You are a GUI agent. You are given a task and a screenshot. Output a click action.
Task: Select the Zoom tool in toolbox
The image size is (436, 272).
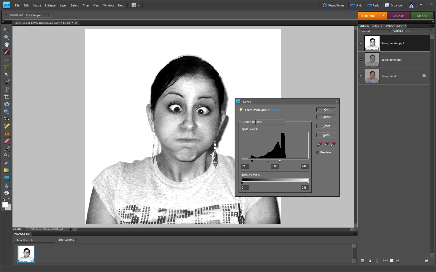coord(6,37)
